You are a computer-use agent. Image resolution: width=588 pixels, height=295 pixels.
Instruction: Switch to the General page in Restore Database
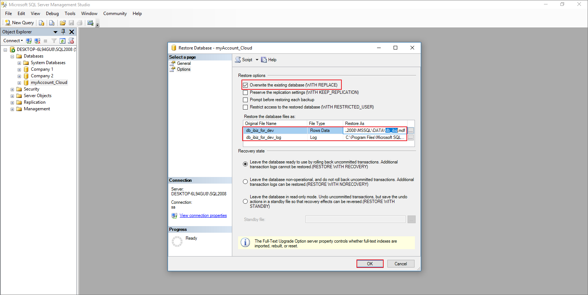(x=184, y=63)
